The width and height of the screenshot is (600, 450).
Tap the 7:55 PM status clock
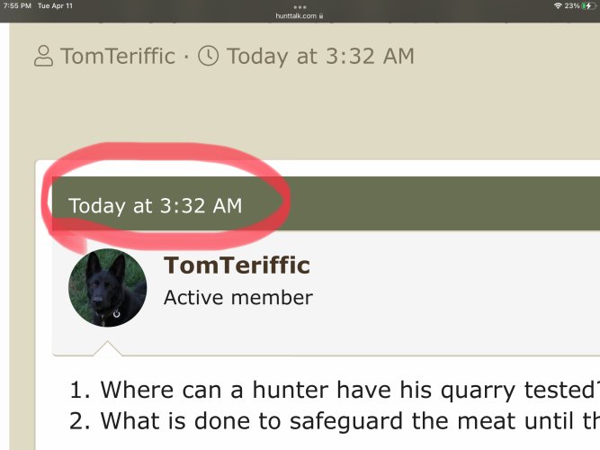tap(17, 5)
